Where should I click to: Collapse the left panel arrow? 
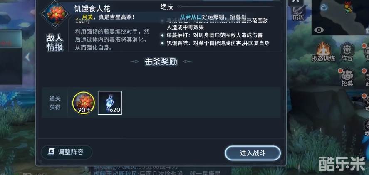point(28,57)
